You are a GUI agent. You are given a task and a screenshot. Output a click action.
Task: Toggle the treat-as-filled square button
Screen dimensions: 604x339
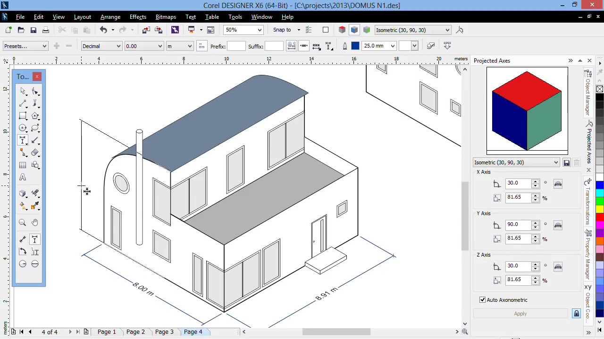326,30
